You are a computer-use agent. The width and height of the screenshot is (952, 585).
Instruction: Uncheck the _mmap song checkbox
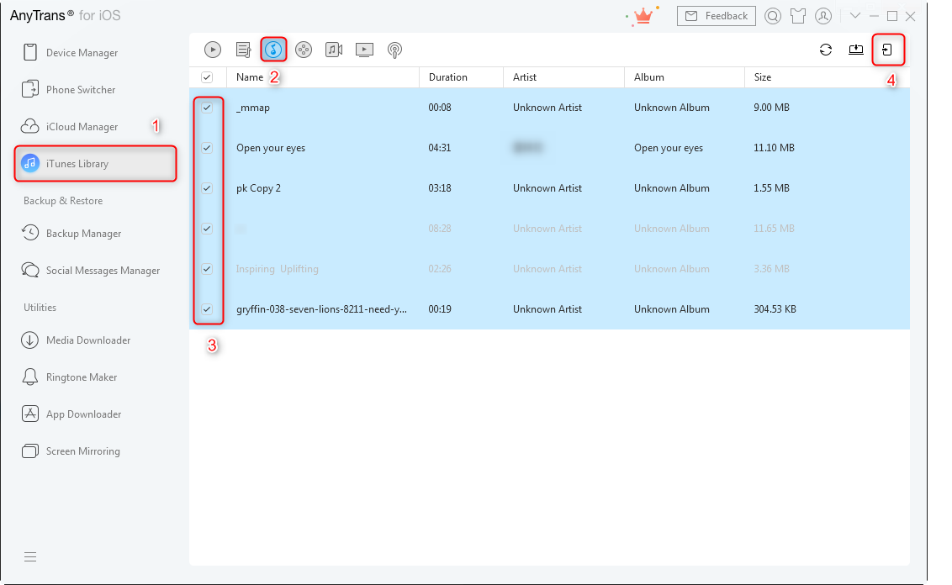tap(207, 108)
